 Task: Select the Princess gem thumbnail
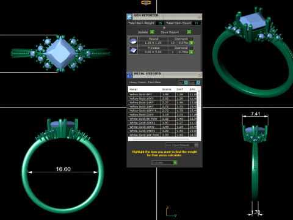point(133,50)
